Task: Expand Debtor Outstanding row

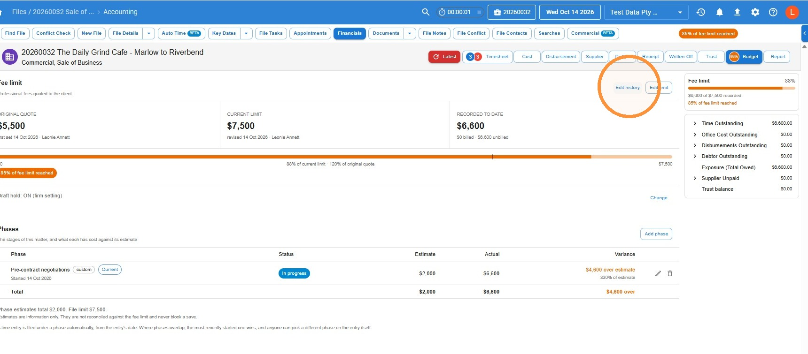Action: 695,156
